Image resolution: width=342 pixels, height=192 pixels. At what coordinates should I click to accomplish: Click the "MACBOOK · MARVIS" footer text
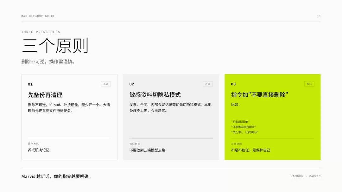click(305, 176)
